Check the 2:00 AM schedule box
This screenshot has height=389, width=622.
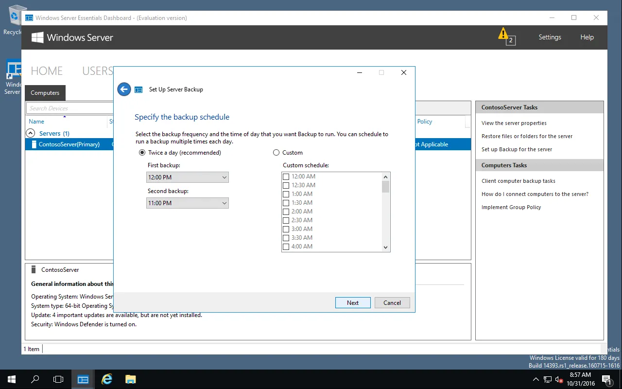286,212
